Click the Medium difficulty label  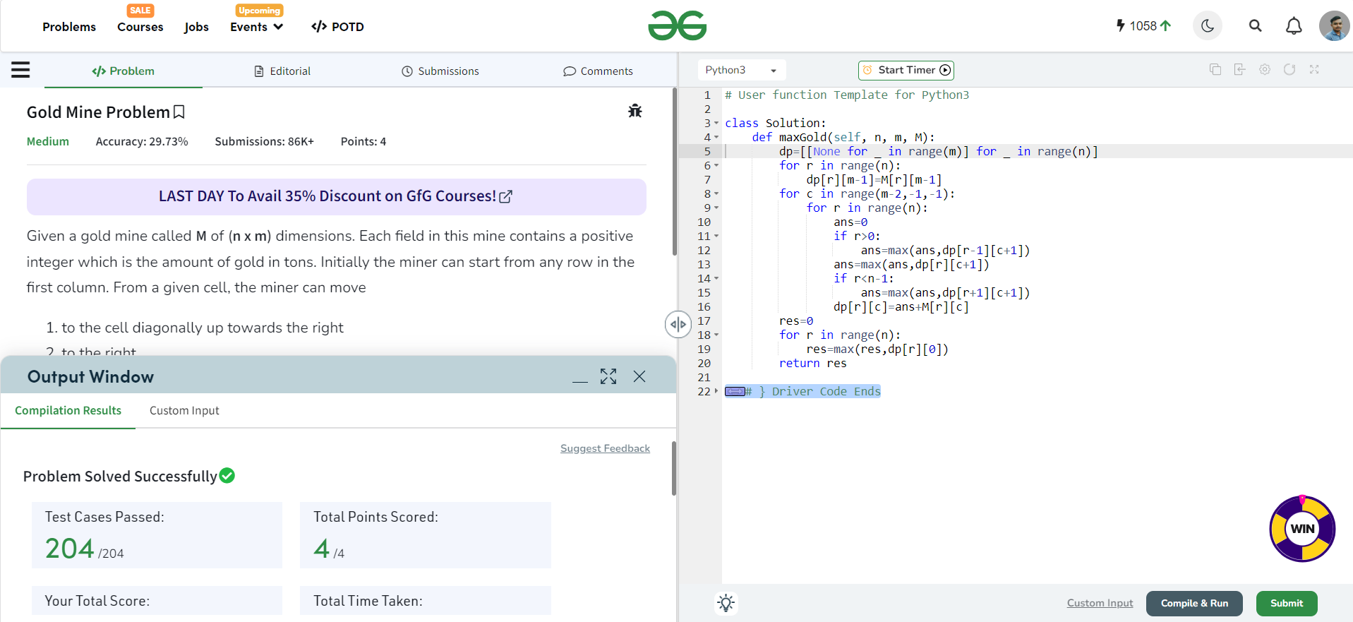(x=48, y=141)
